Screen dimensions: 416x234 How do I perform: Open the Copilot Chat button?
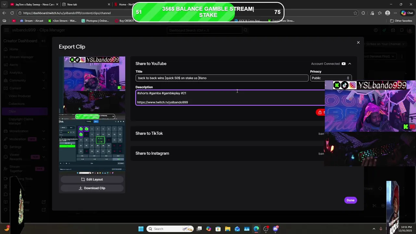(407, 13)
